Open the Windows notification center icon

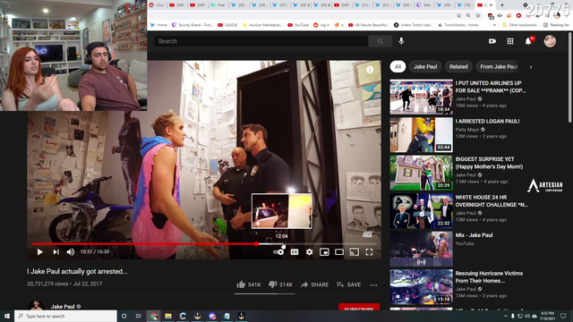(563, 316)
